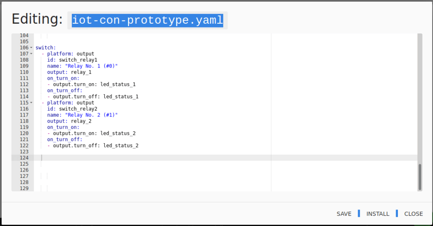433x226 pixels.
Task: Click the CLOSE button
Action: click(x=414, y=214)
